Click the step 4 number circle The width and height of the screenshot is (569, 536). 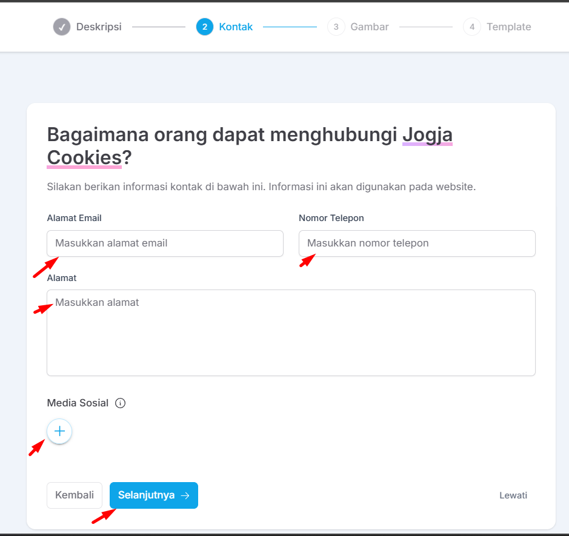[471, 27]
